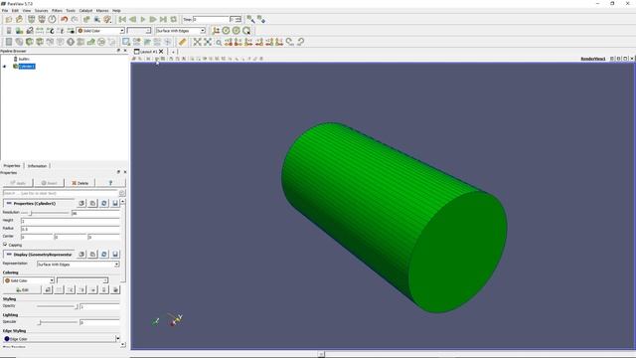Screen dimensions: 636x358
Task: Click the Calculator filter icon
Action: [9, 42]
